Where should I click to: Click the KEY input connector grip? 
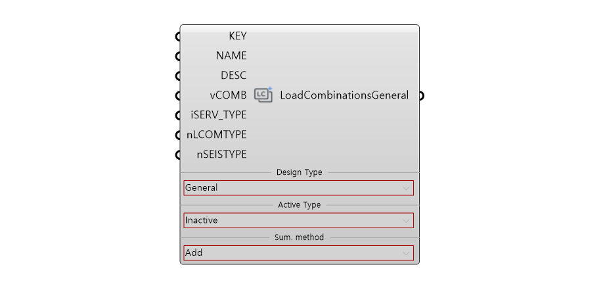pos(178,36)
